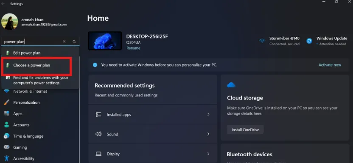The image size is (353, 163).
Task: Click the Installed apps list icon
Action: 98,114
